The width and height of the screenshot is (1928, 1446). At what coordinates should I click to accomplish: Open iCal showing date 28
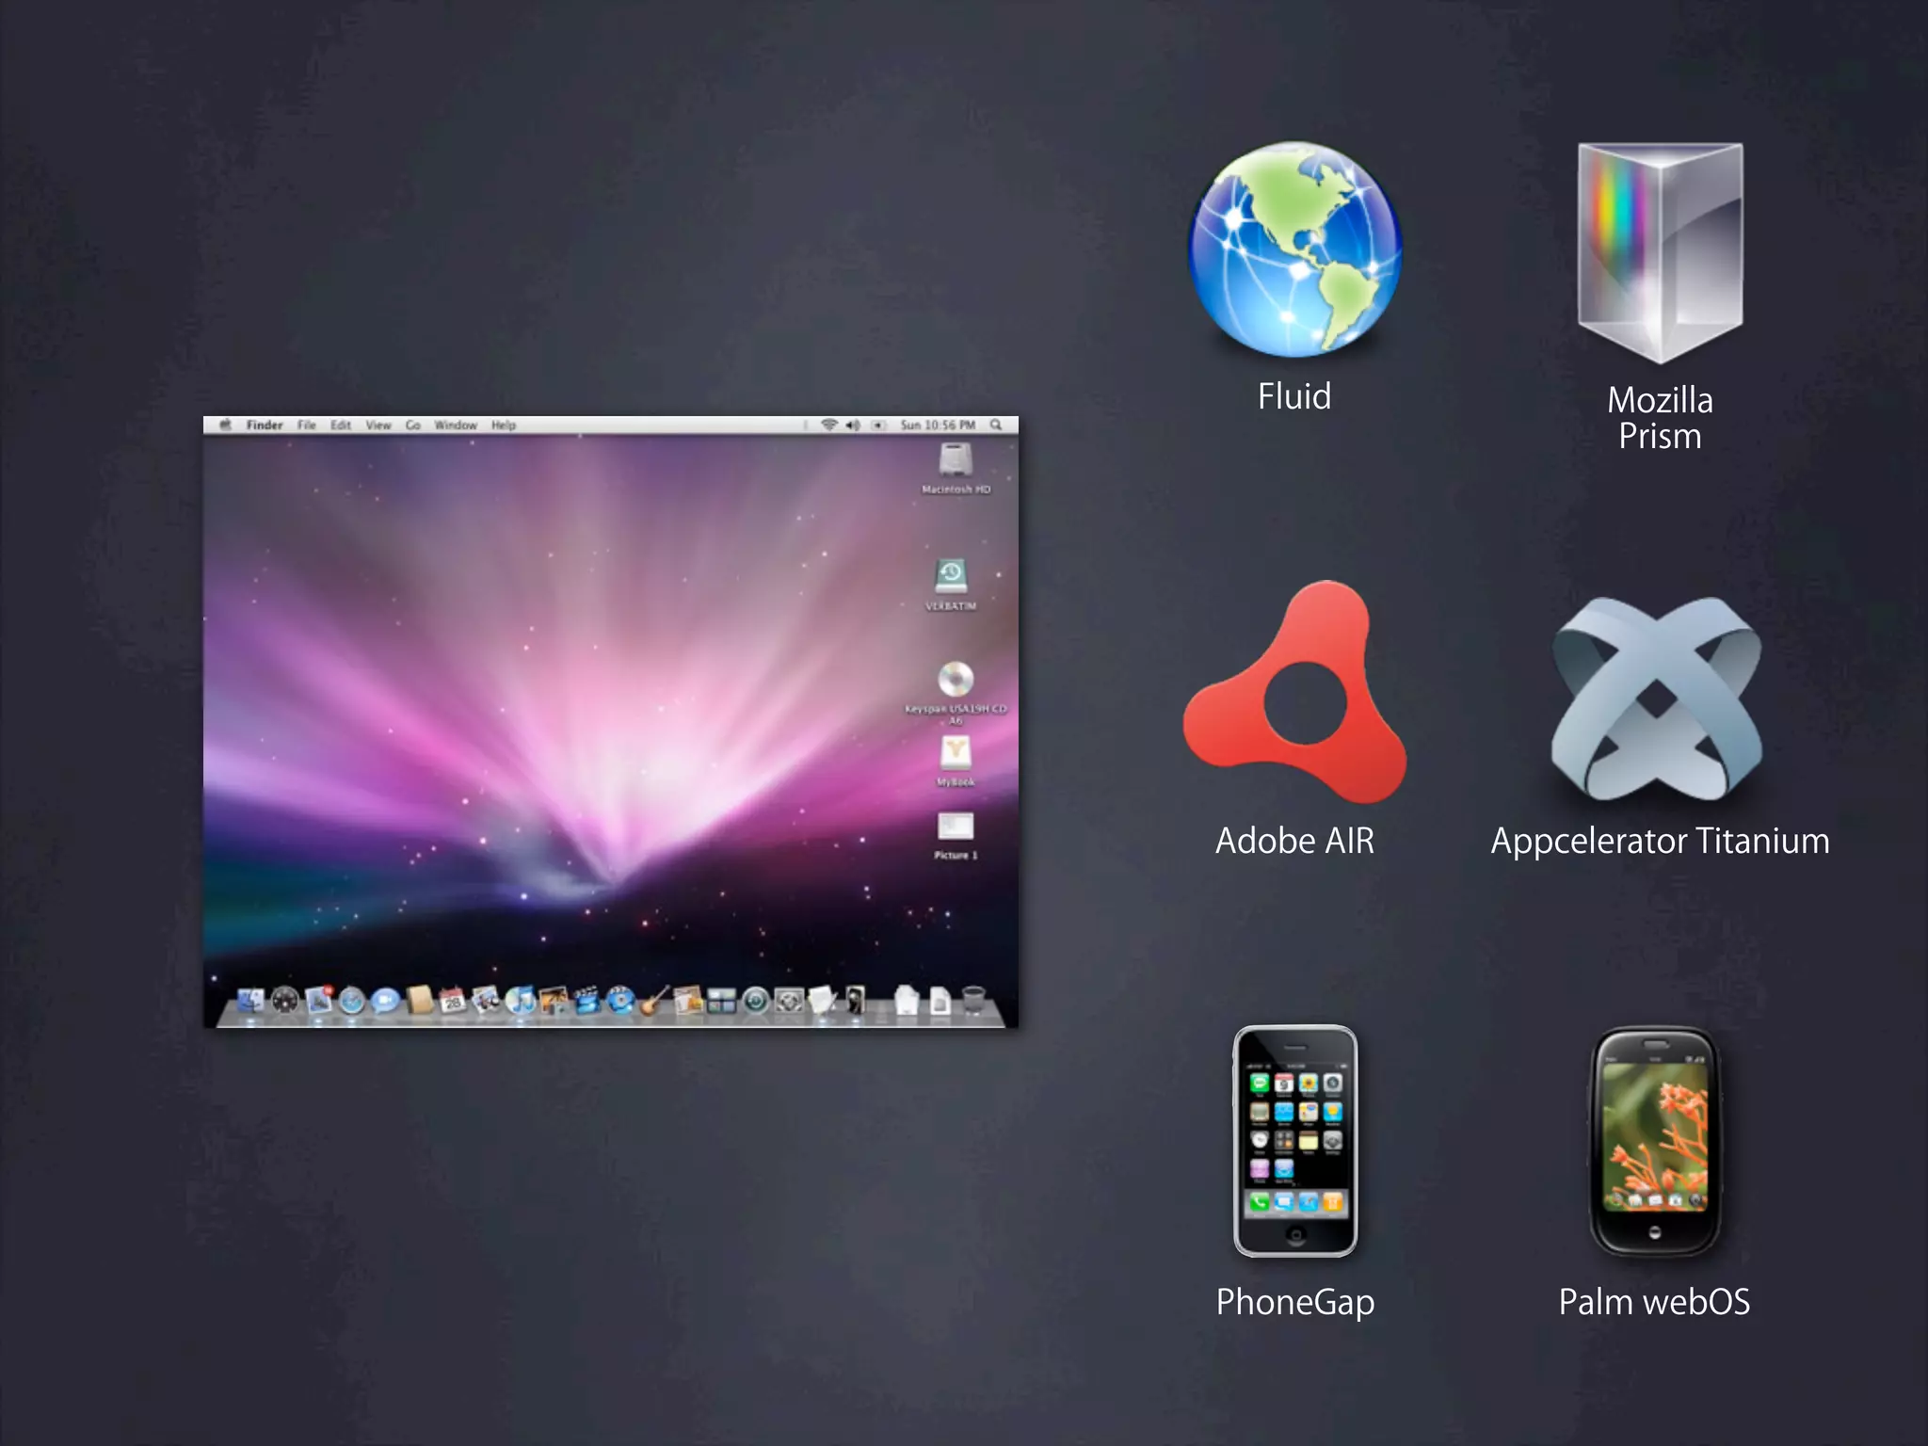[453, 1000]
